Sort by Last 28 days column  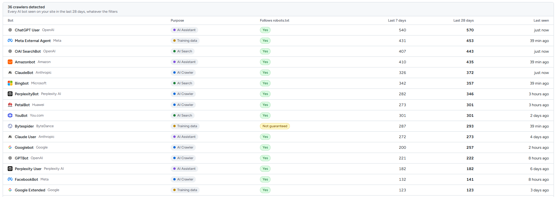463,20
